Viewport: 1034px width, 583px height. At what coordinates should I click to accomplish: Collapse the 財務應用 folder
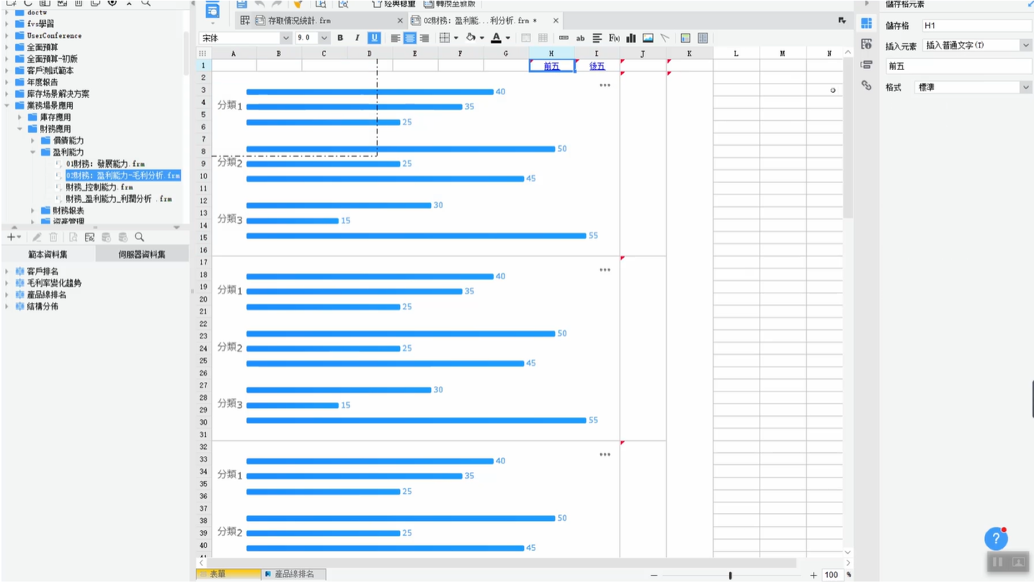click(x=21, y=129)
